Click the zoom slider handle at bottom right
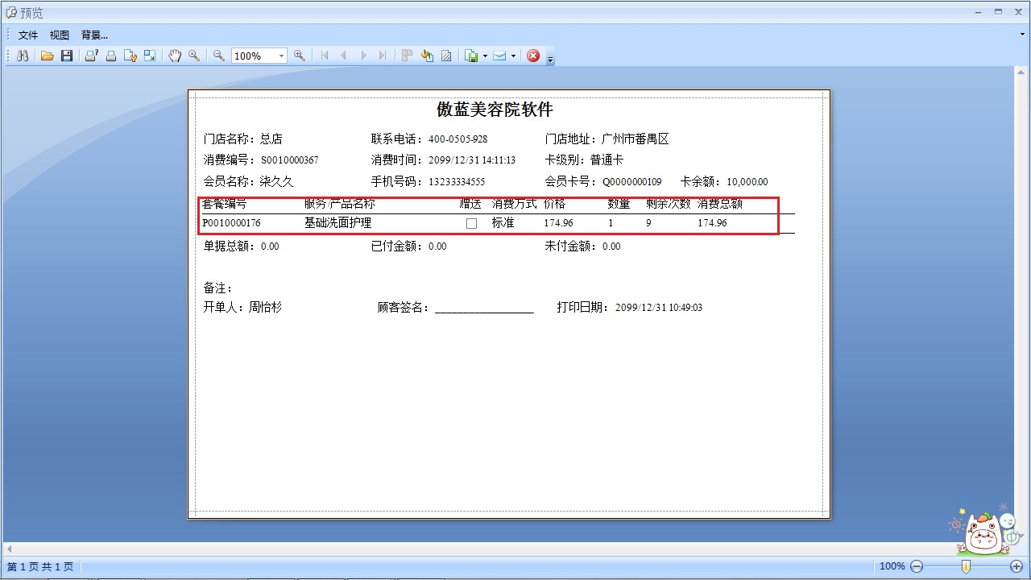Screen dimensions: 1031x580 [x=966, y=566]
